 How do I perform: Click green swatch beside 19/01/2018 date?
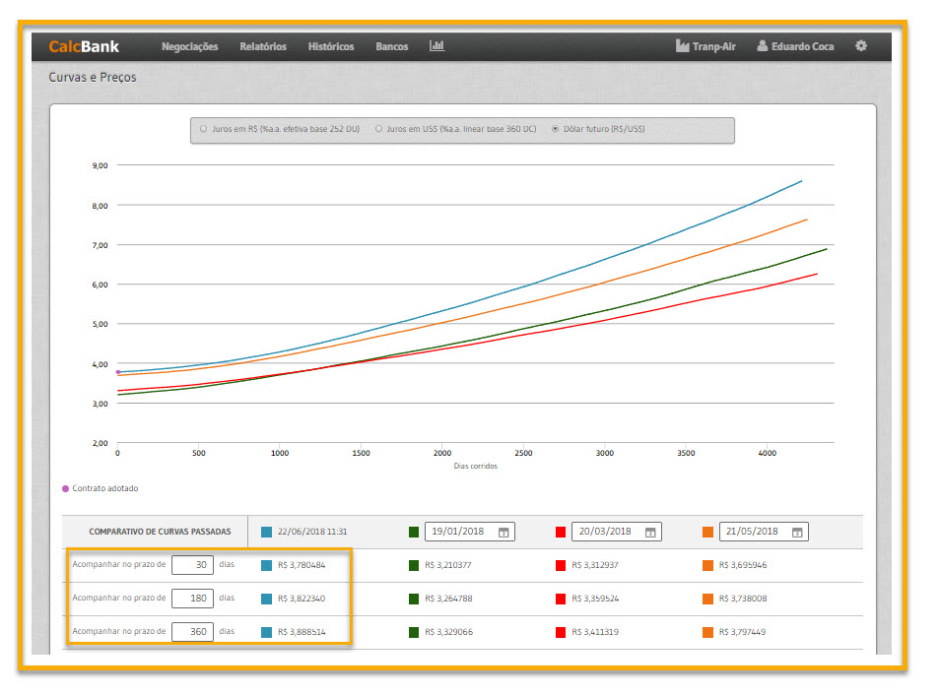(414, 532)
